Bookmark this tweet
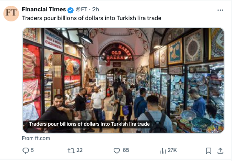This screenshot has width=232, height=161. 209,151
